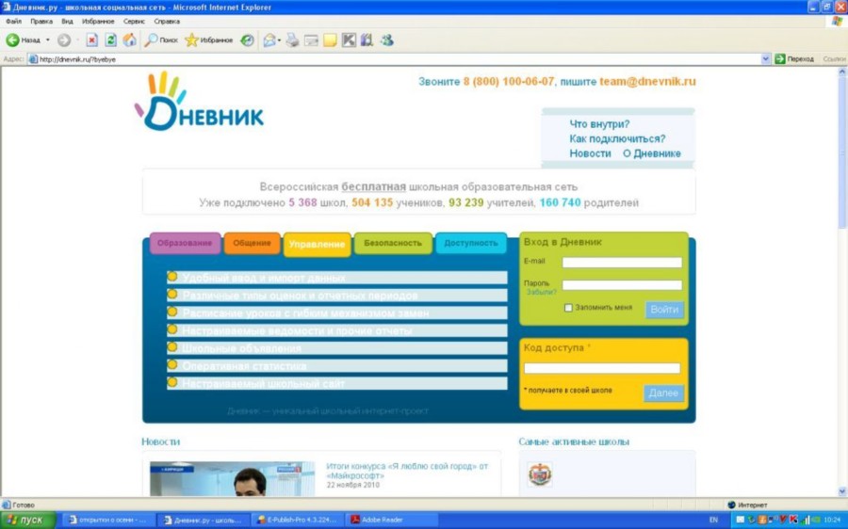Click the Далее button
Screen dimensions: 848x529
pyautogui.click(x=663, y=393)
